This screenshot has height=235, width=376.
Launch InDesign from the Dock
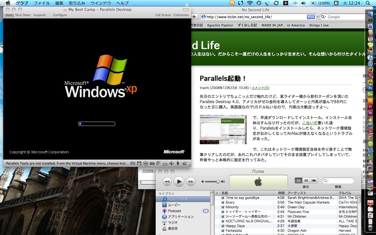[x=370, y=113]
